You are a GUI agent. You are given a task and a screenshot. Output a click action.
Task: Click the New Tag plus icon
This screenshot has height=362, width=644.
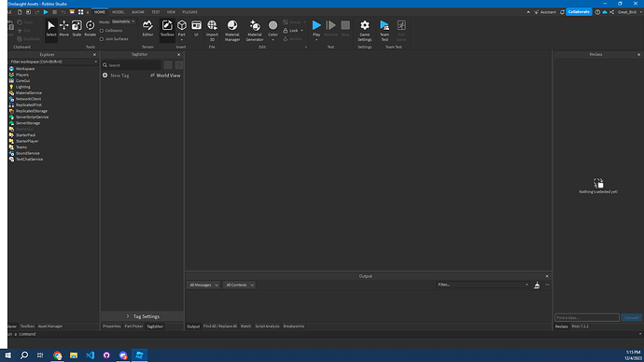(105, 76)
